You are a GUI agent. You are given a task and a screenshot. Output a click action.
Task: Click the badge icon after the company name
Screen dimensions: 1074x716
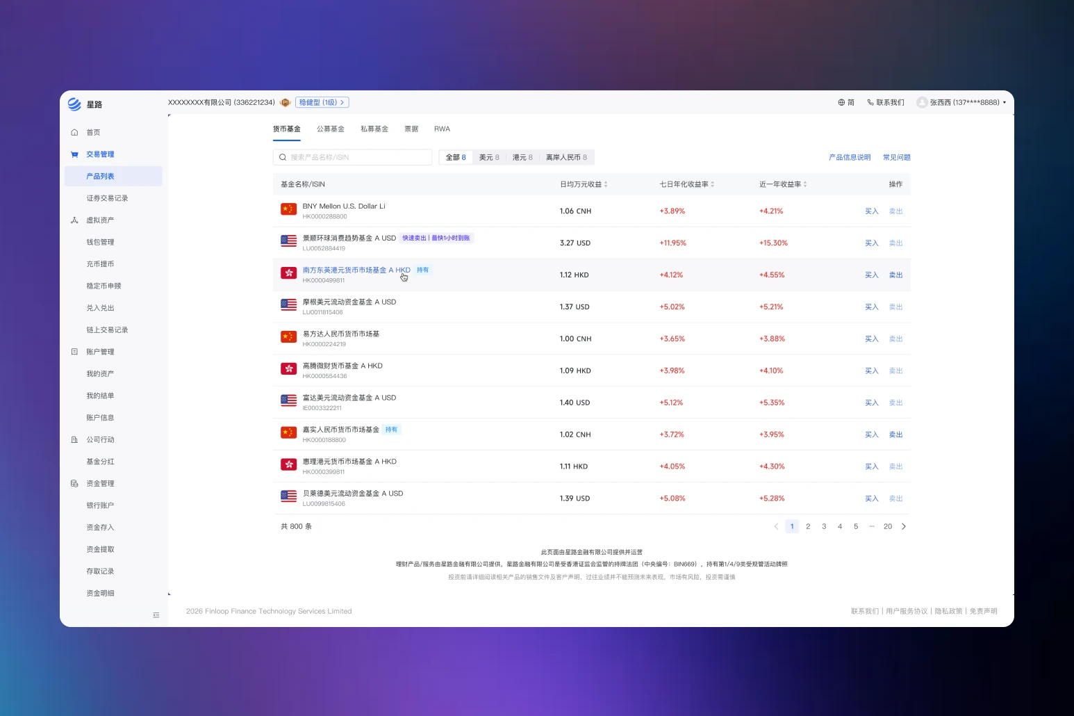click(x=285, y=102)
